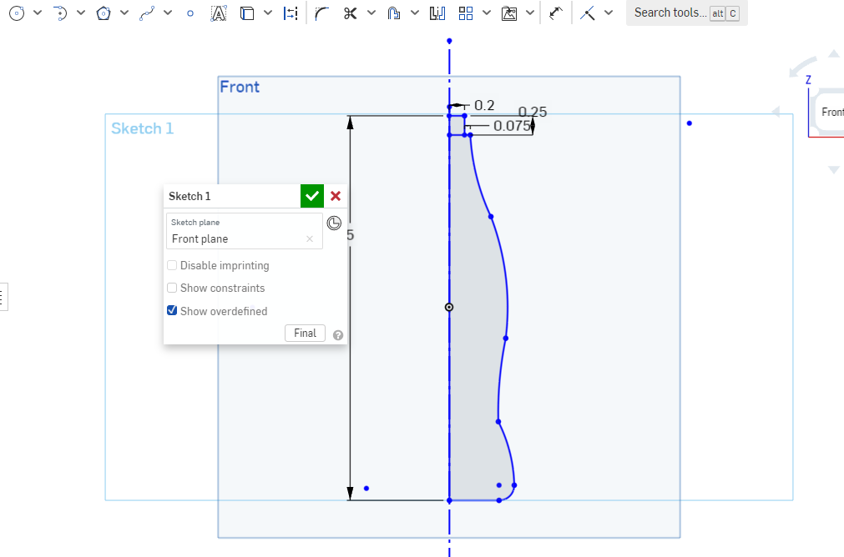Viewport: 844px width, 557px height.
Task: Select the Polygon tool
Action: pos(104,13)
